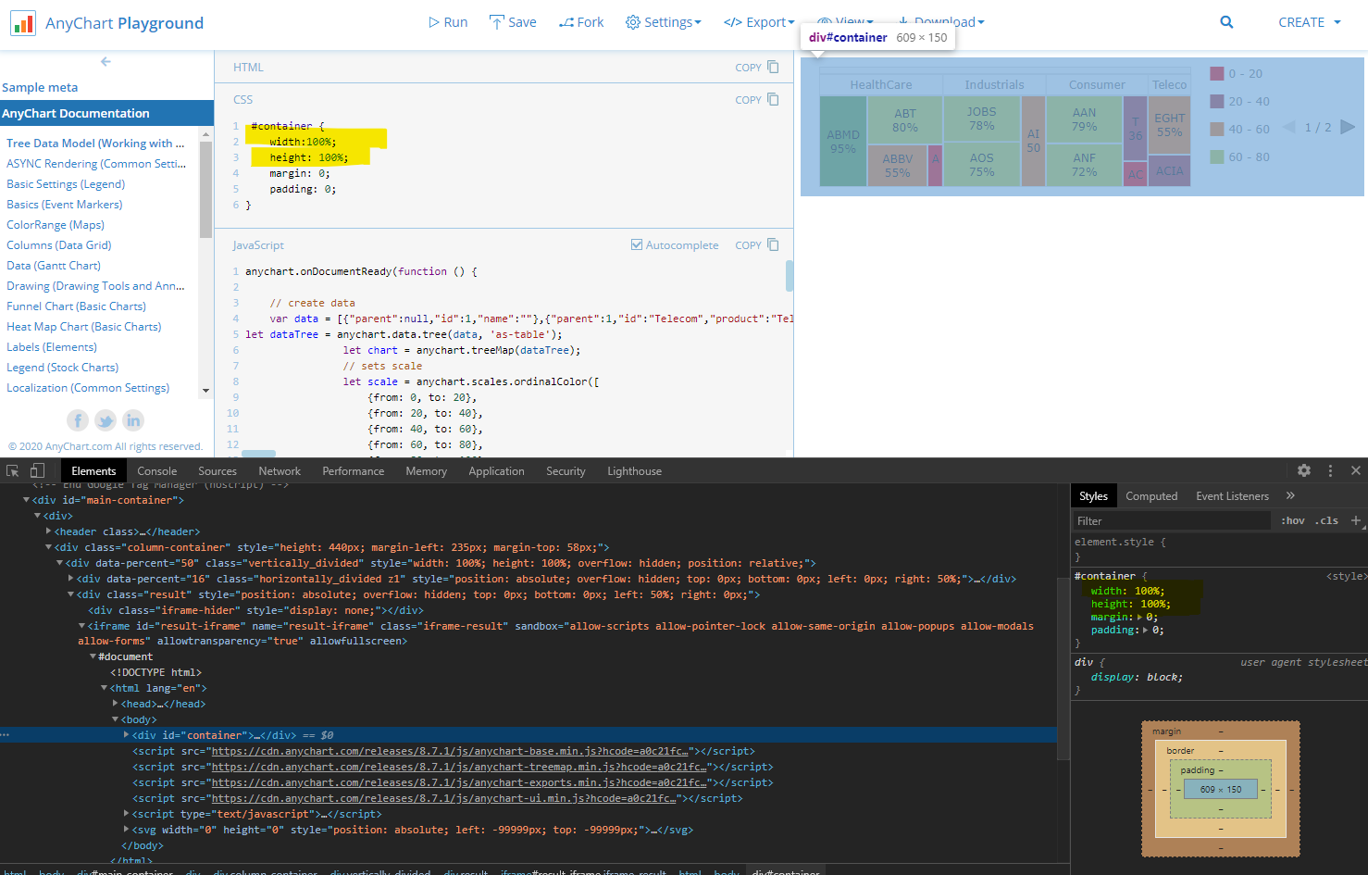The width and height of the screenshot is (1368, 875).
Task: Collapse sidebar with left arrow icon
Action: pos(106,62)
